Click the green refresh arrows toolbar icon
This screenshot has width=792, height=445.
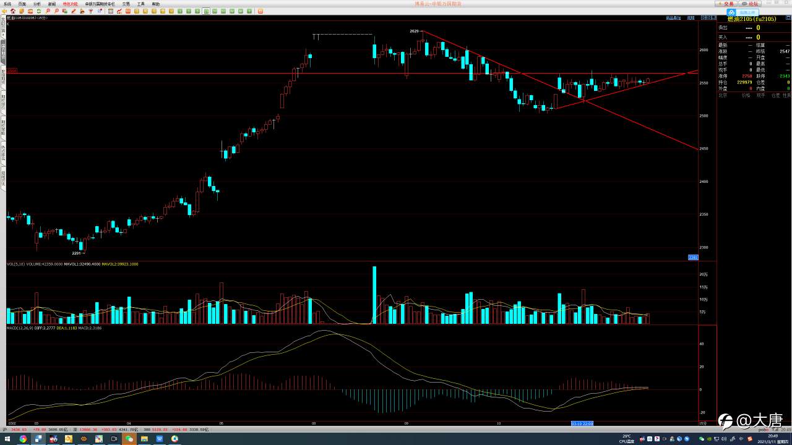[40, 11]
